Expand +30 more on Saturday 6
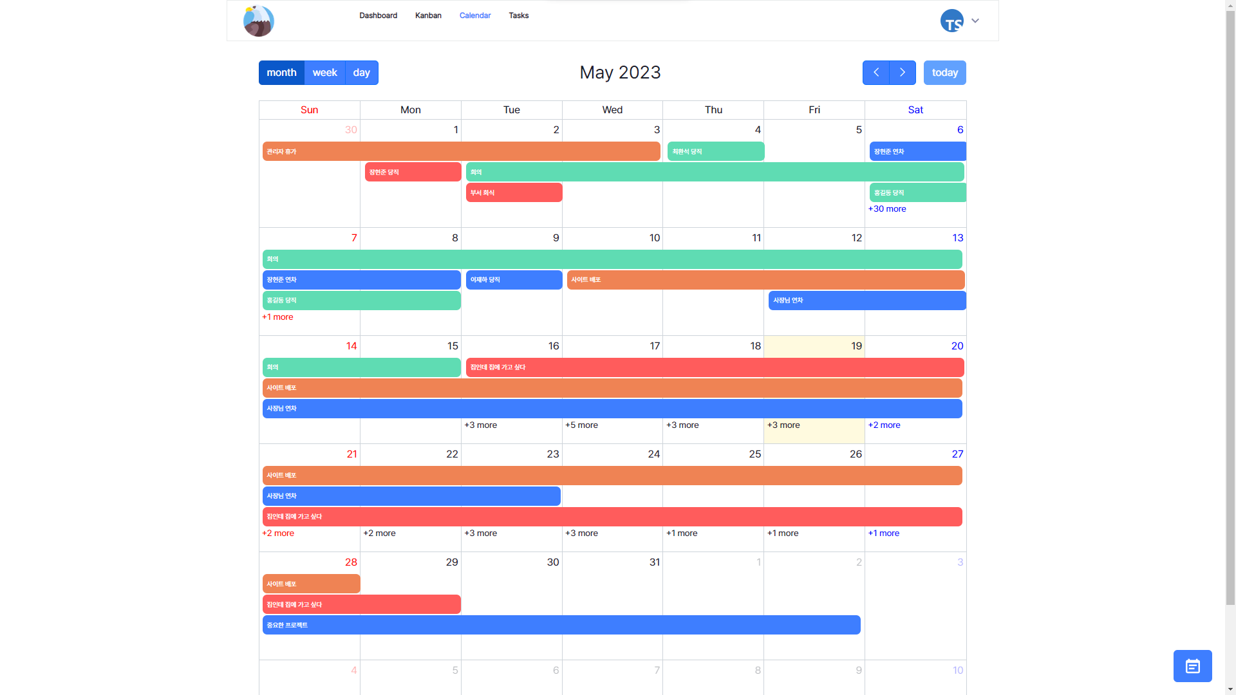Screen dimensions: 1236x695 tap(887, 209)
